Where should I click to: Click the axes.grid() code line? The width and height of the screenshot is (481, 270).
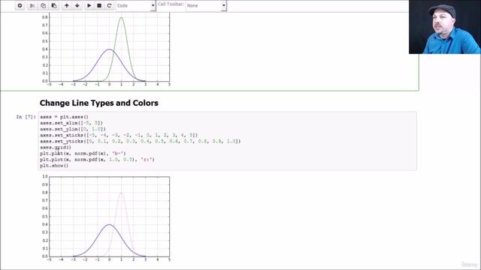56,147
